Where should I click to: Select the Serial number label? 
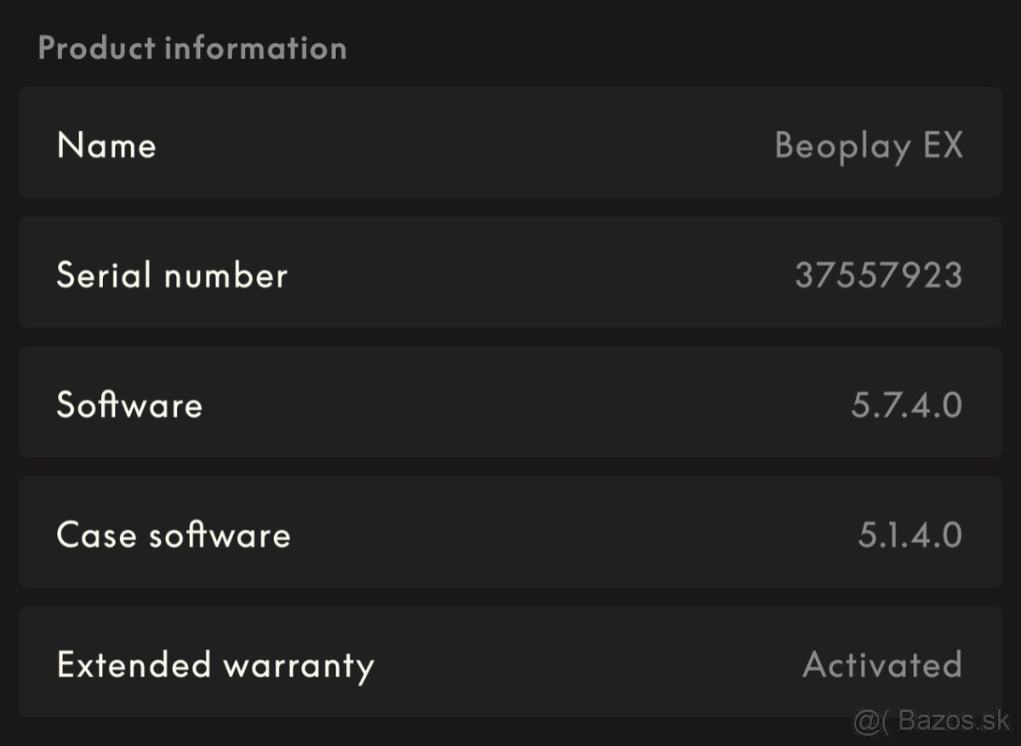pyautogui.click(x=172, y=275)
